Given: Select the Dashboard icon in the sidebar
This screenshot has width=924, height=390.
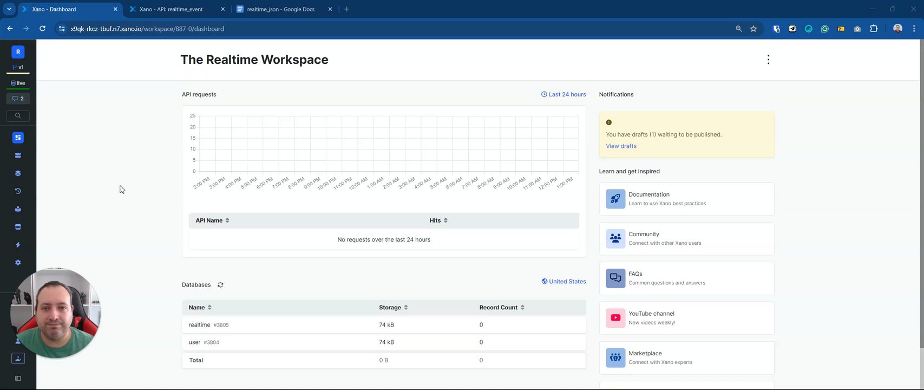Looking at the screenshot, I should click(x=18, y=138).
